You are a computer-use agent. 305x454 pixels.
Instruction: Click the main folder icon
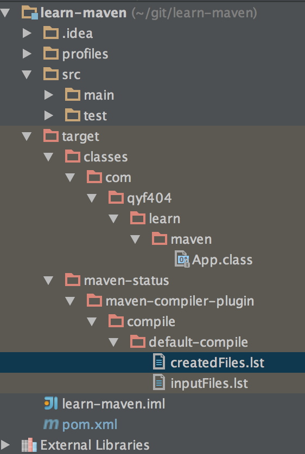73,94
